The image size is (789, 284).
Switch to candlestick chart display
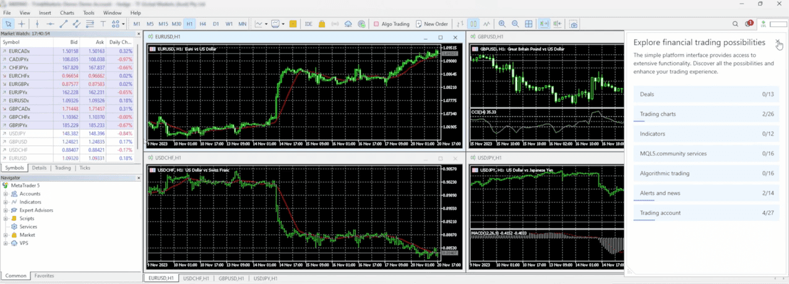[x=473, y=24]
